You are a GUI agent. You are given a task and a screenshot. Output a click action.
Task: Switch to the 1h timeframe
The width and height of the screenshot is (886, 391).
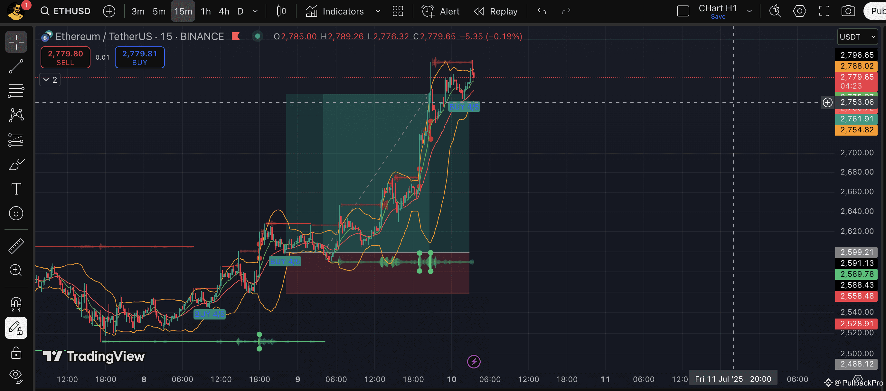pos(206,11)
